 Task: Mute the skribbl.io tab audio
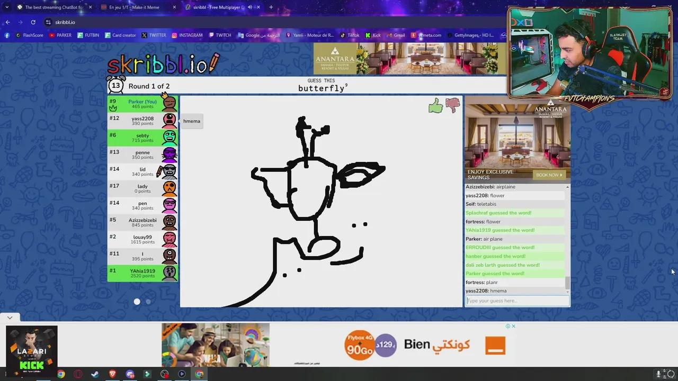coord(249,7)
